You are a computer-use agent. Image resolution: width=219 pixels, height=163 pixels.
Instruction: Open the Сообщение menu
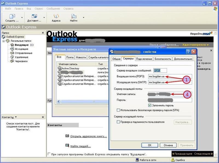tap(53, 9)
